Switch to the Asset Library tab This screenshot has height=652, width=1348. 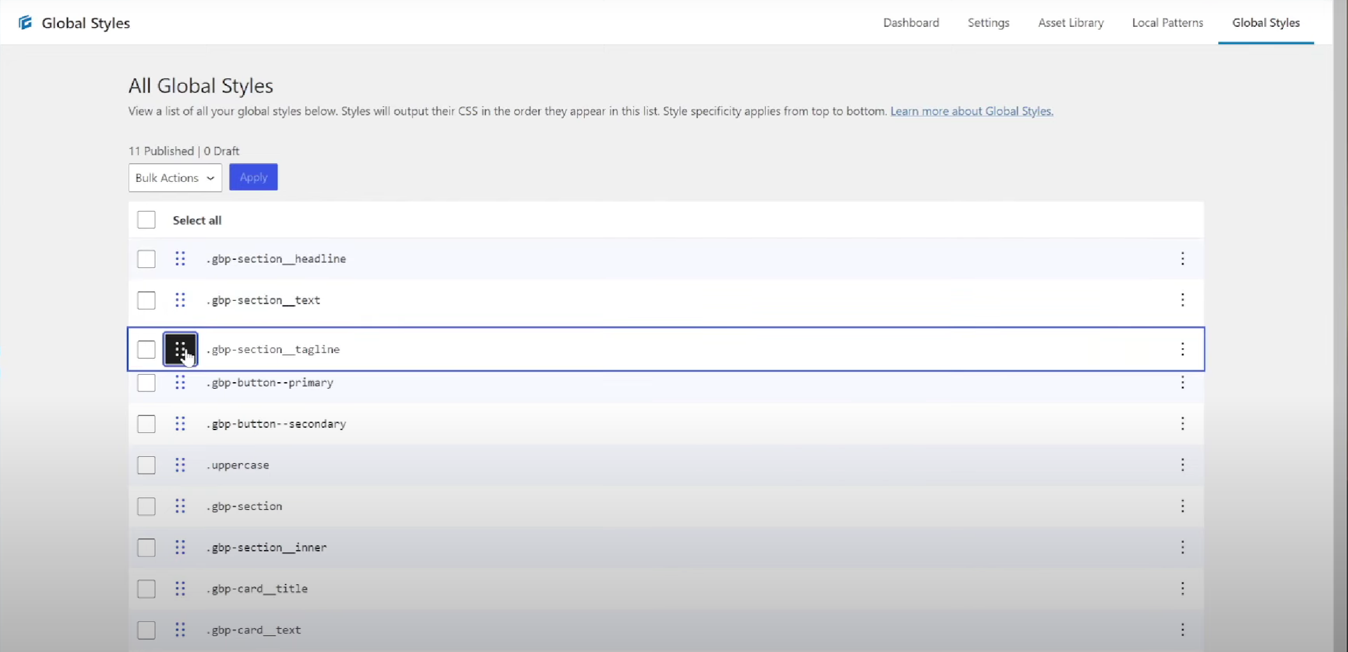click(1070, 23)
